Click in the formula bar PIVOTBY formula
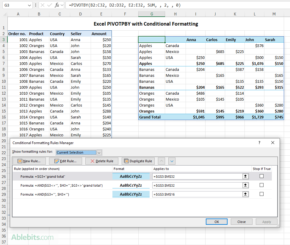The image size is (290, 245). [125, 5]
